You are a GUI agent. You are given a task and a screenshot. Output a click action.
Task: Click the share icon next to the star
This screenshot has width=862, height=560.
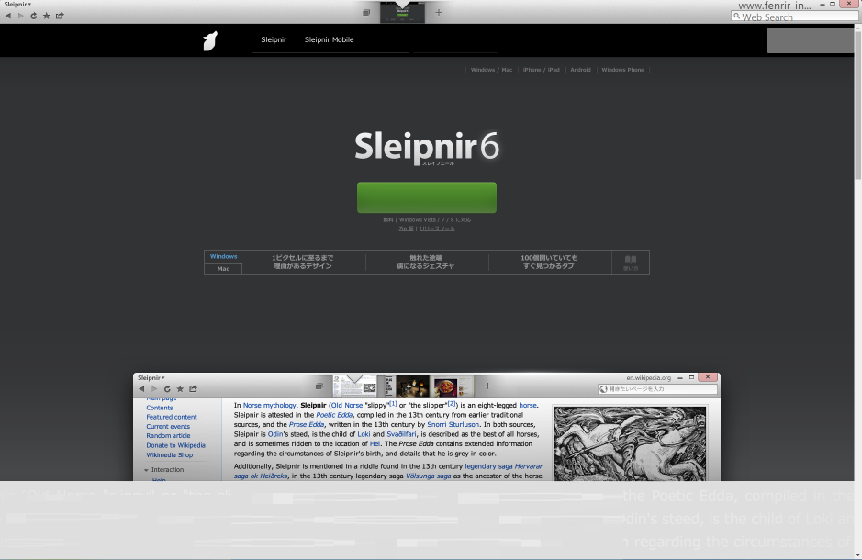(61, 16)
